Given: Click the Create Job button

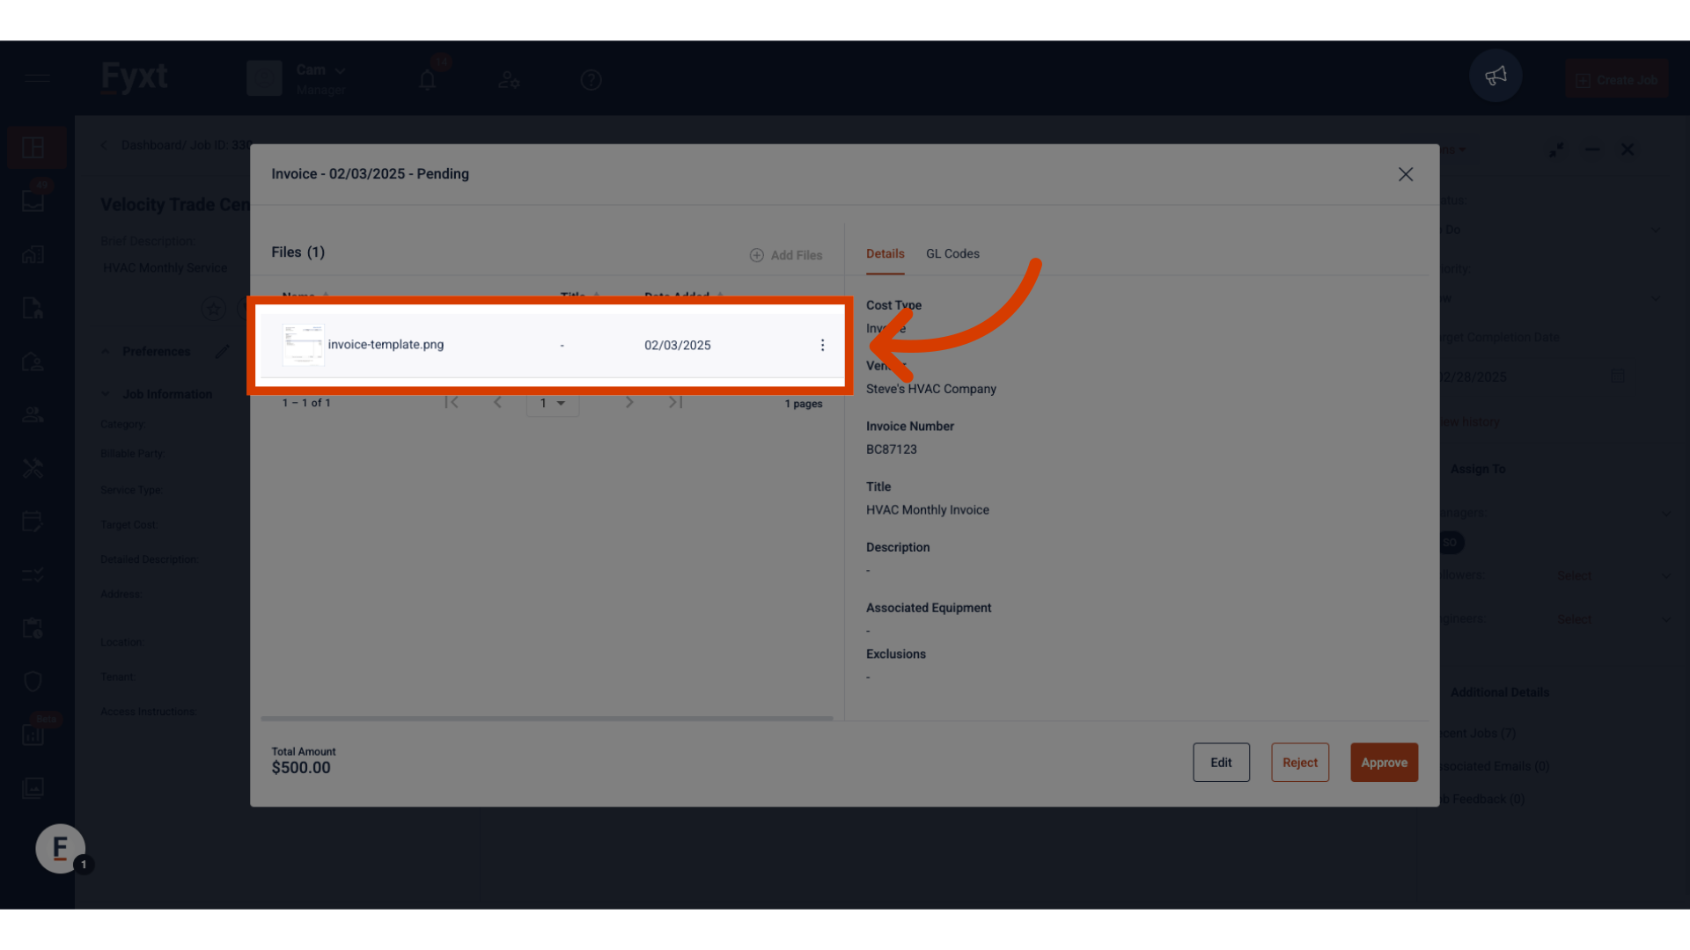Looking at the screenshot, I should point(1616,80).
